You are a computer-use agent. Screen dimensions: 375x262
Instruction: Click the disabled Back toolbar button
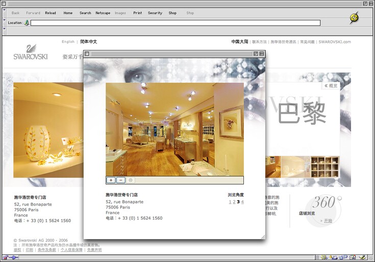[x=15, y=13]
